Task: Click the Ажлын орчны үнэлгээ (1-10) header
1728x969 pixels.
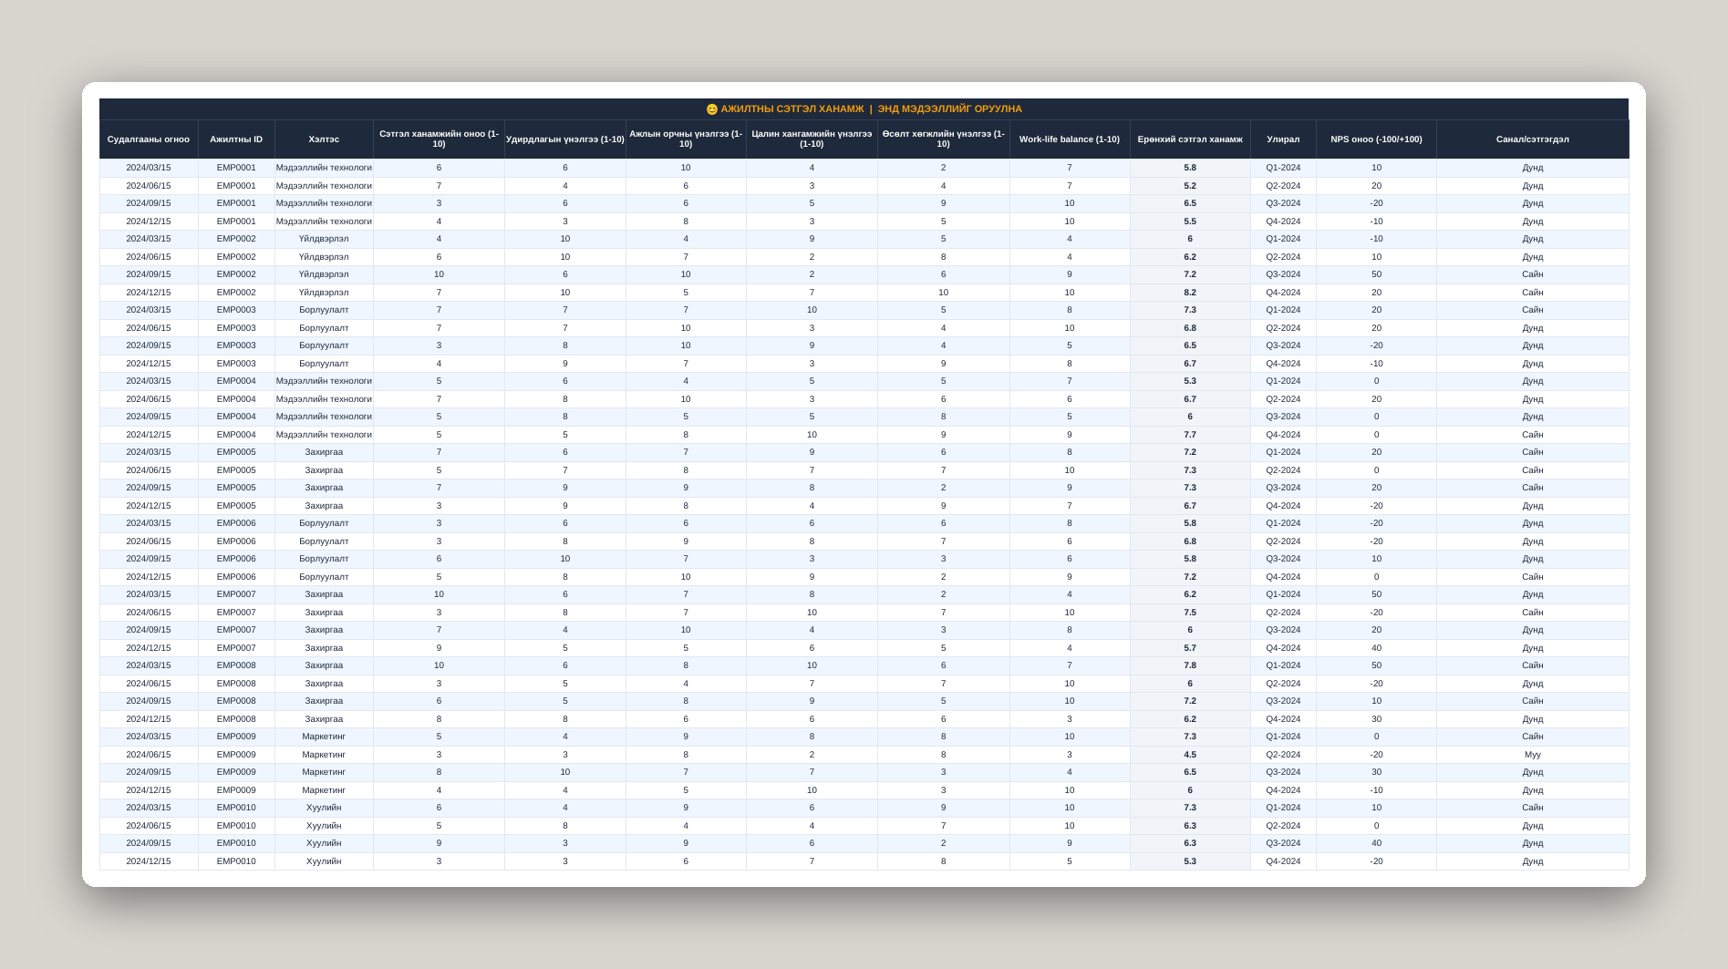Action: [686, 139]
